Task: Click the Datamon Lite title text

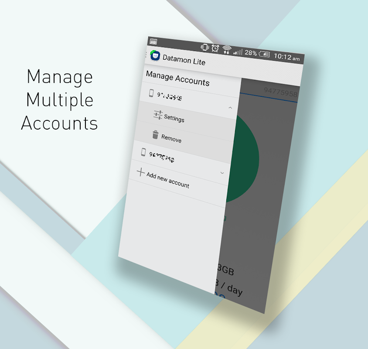Action: pos(184,60)
